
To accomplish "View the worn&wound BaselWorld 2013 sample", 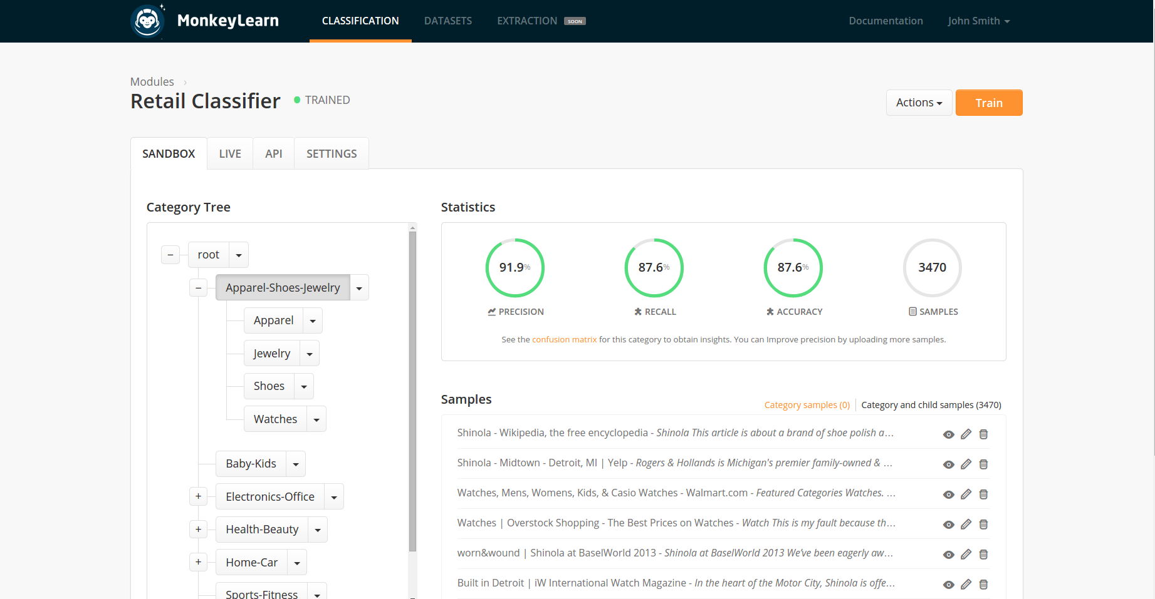I will click(x=949, y=555).
